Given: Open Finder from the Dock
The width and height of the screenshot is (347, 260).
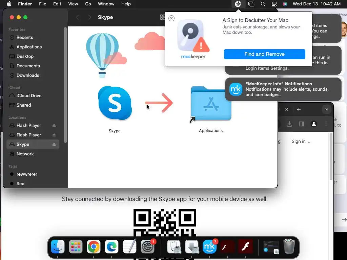Looking at the screenshot, I should [x=58, y=246].
